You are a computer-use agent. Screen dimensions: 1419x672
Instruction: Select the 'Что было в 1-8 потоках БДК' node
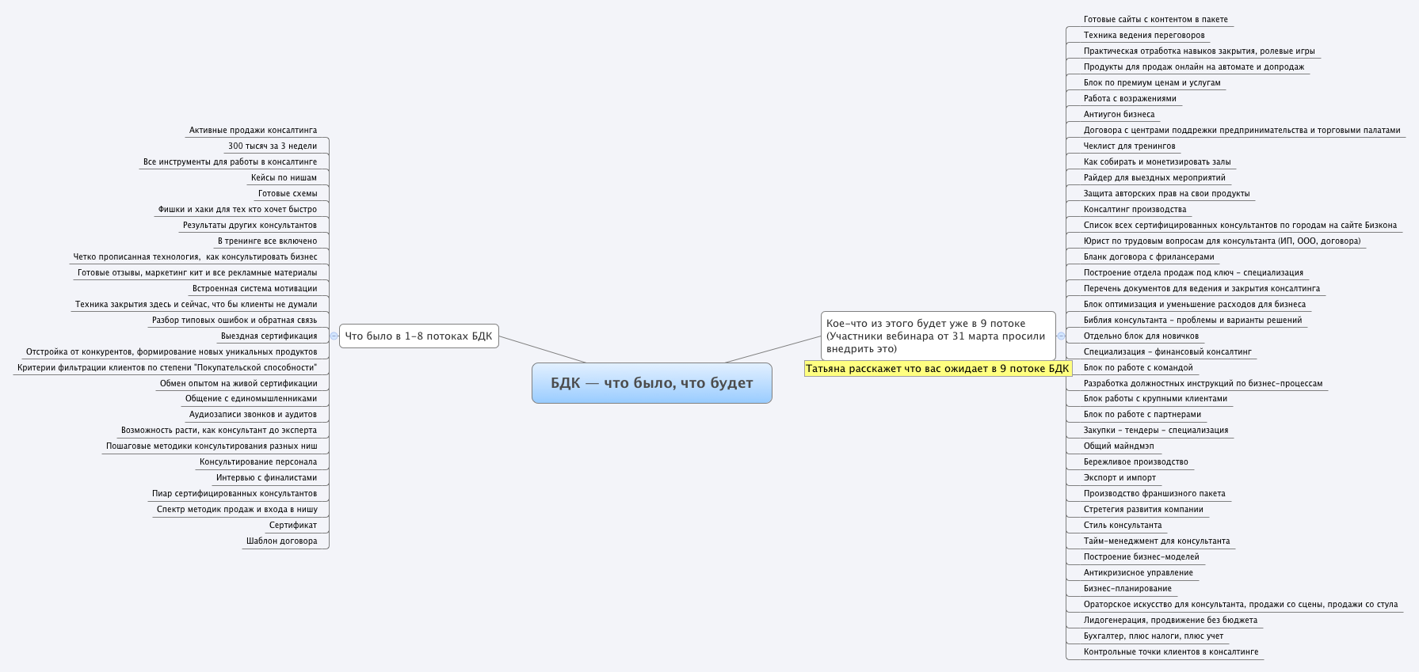tap(418, 336)
